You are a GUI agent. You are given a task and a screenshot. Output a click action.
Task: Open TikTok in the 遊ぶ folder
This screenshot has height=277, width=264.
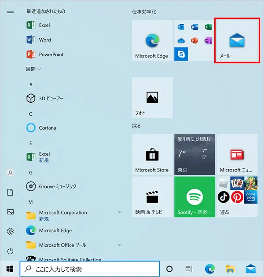click(x=224, y=197)
